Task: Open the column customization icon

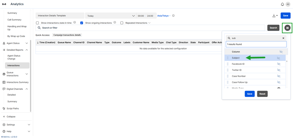Action: tap(287, 28)
